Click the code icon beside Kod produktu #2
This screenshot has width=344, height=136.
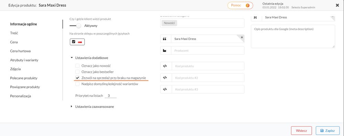(x=165, y=77)
